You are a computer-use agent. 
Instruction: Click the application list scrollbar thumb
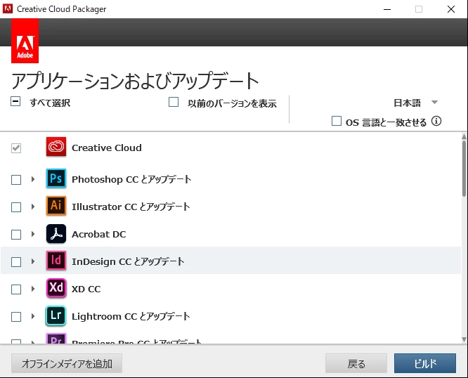pyautogui.click(x=464, y=169)
